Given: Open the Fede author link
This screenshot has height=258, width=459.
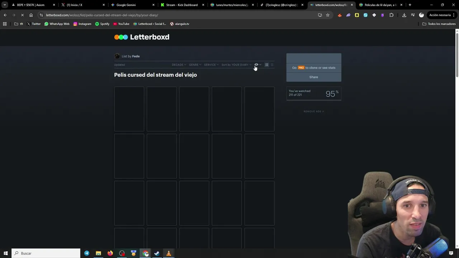Looking at the screenshot, I should 136,56.
